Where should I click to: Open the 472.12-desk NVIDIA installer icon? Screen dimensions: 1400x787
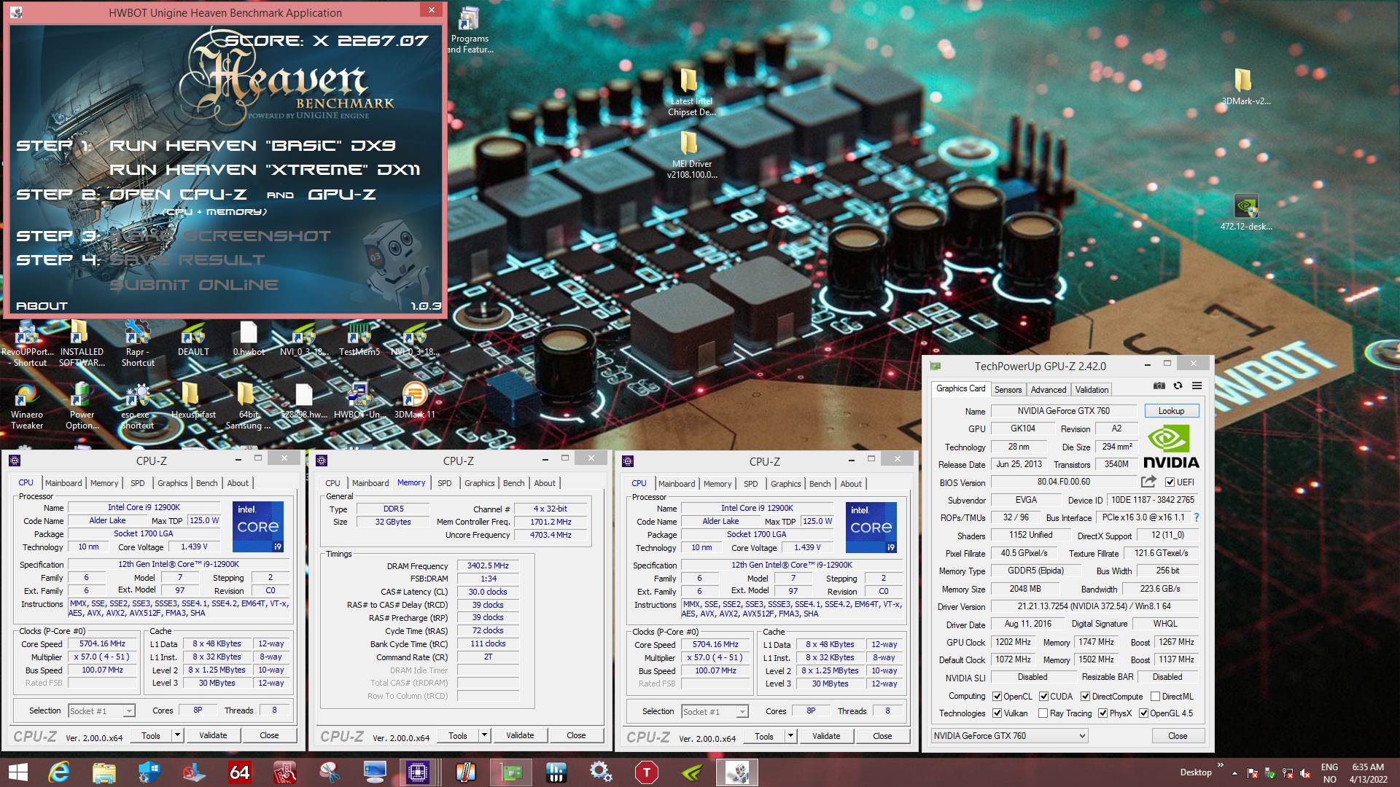1246,213
